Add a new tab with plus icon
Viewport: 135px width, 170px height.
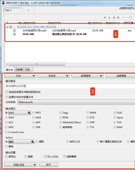click(x=28, y=10)
